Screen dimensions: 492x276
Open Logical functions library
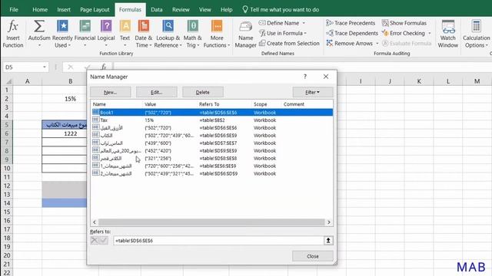click(106, 34)
